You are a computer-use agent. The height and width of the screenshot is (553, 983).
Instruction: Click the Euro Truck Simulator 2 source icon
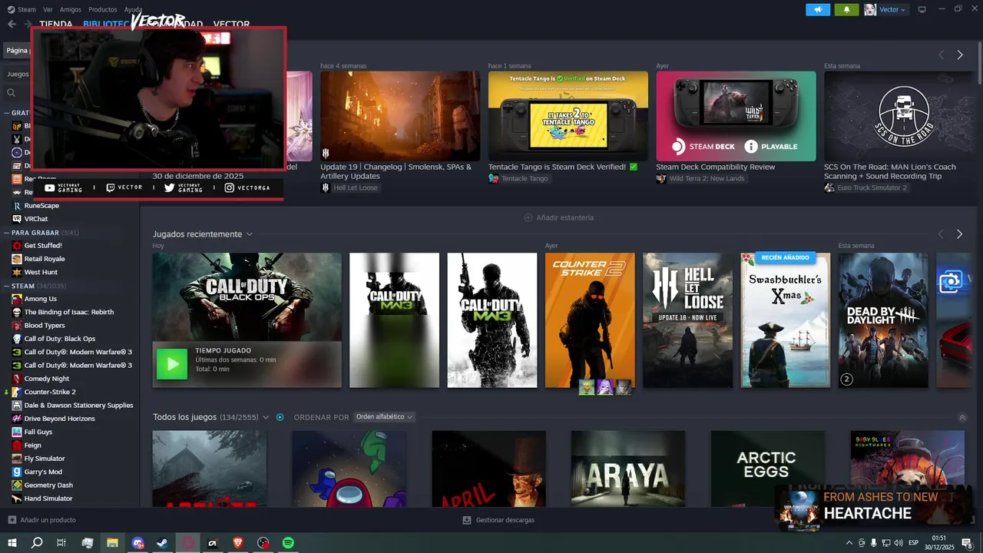[x=829, y=187]
